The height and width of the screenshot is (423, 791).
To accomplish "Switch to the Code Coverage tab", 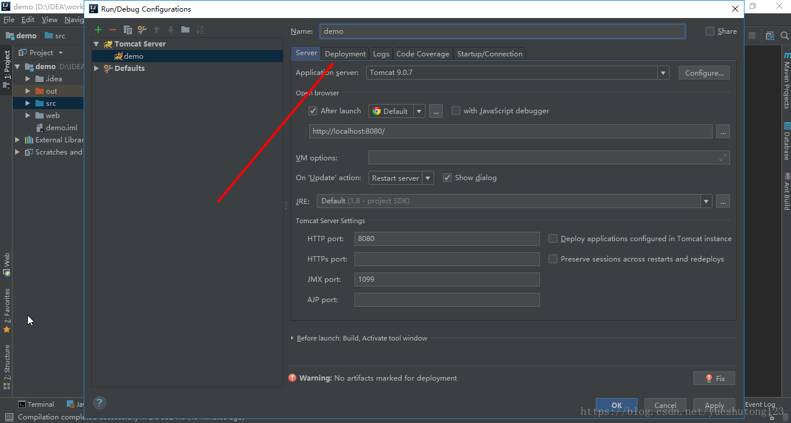I will [x=423, y=54].
